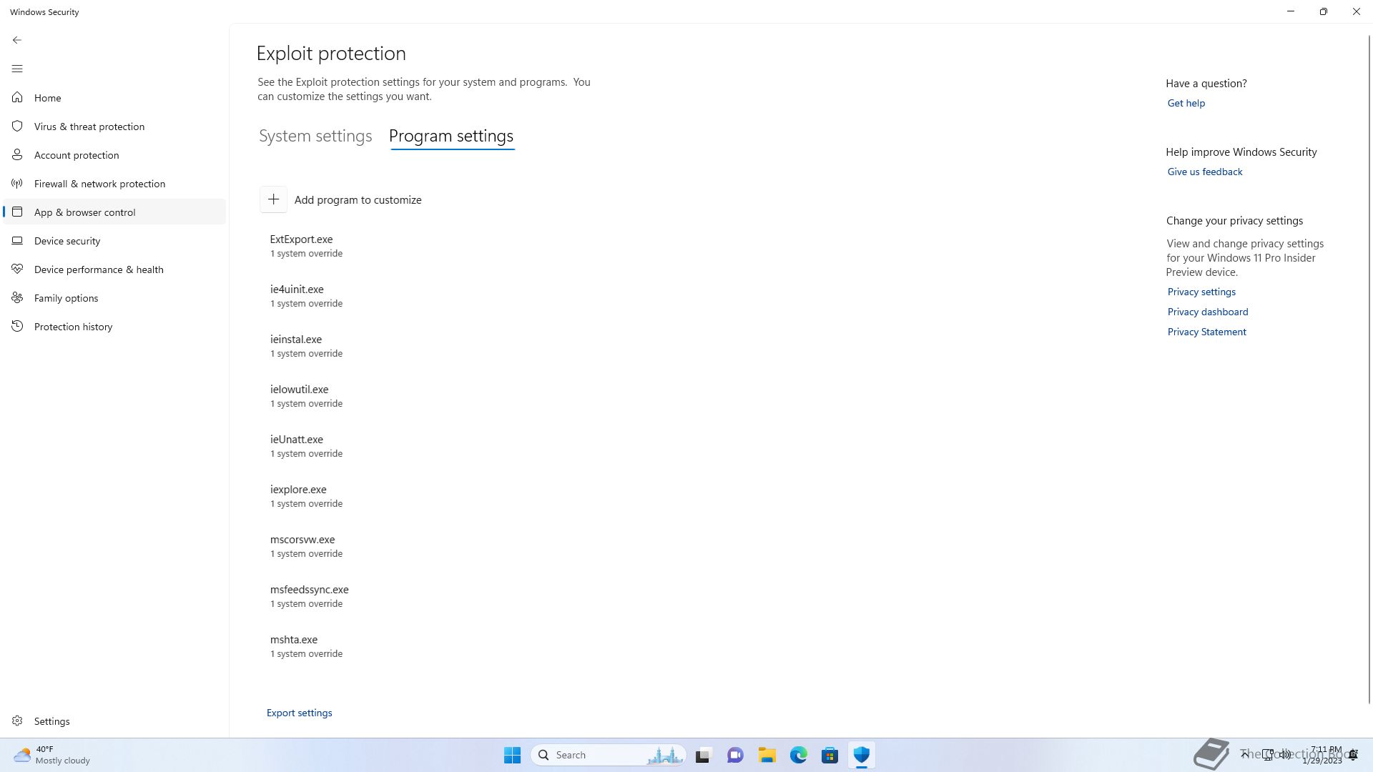Switch to System settings tab
Viewport: 1373px width, 772px height.
click(x=315, y=136)
